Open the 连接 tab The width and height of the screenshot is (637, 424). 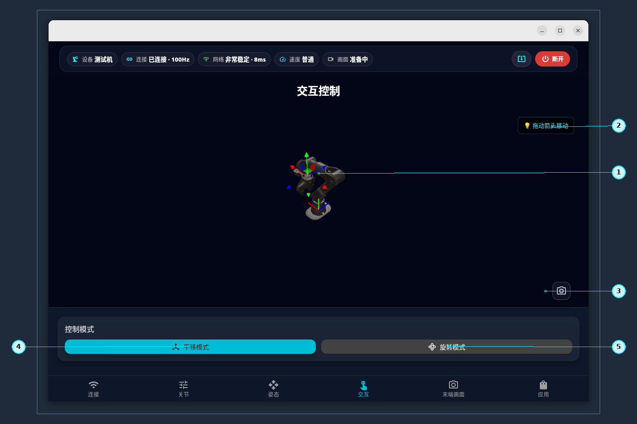point(94,389)
